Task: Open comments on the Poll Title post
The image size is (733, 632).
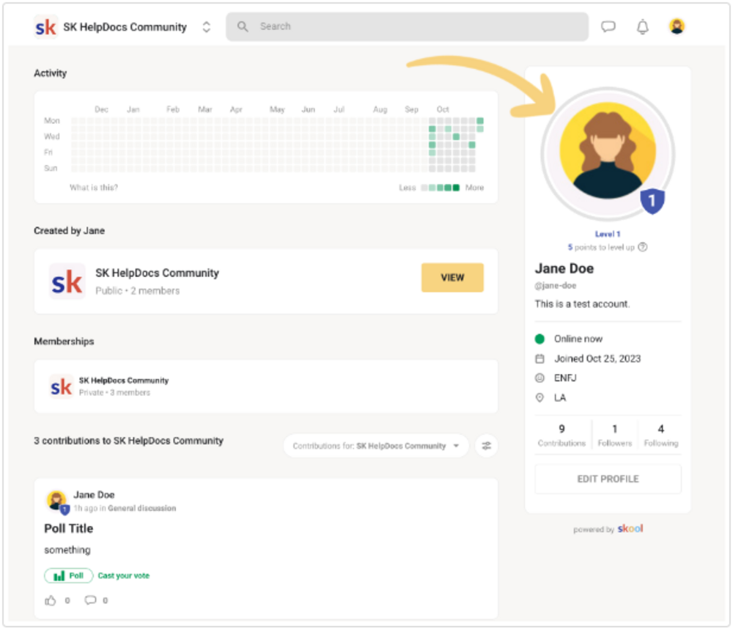Action: [90, 600]
